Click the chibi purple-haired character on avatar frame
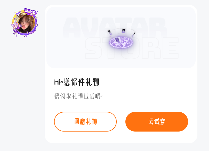The image size is (209, 151). pos(16,29)
